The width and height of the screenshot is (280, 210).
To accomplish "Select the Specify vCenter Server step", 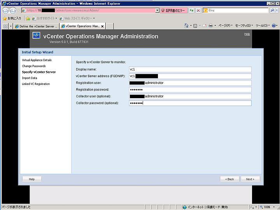I will 39,72.
